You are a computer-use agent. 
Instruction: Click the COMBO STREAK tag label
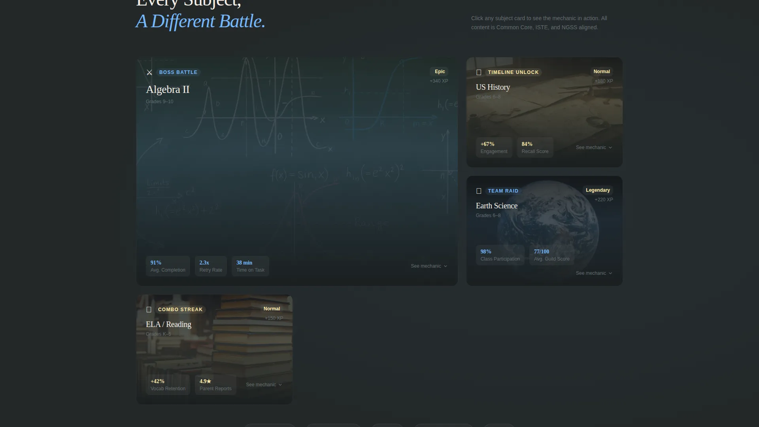click(x=180, y=310)
